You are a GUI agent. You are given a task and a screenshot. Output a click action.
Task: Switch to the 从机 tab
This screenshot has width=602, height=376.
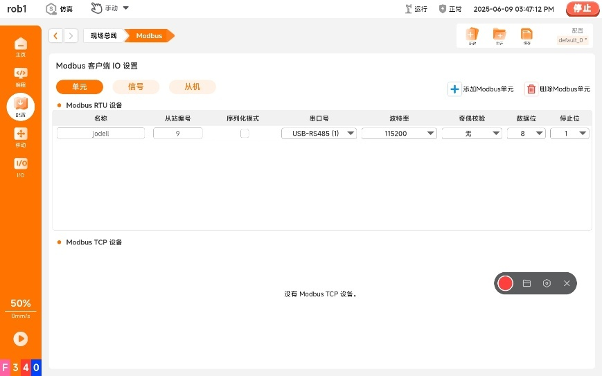tap(192, 87)
